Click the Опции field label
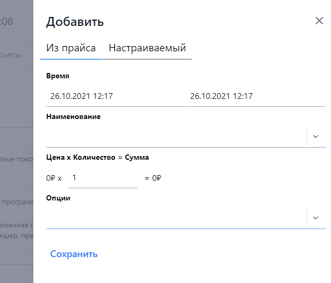Viewport: 331px width, 283px height. (58, 198)
